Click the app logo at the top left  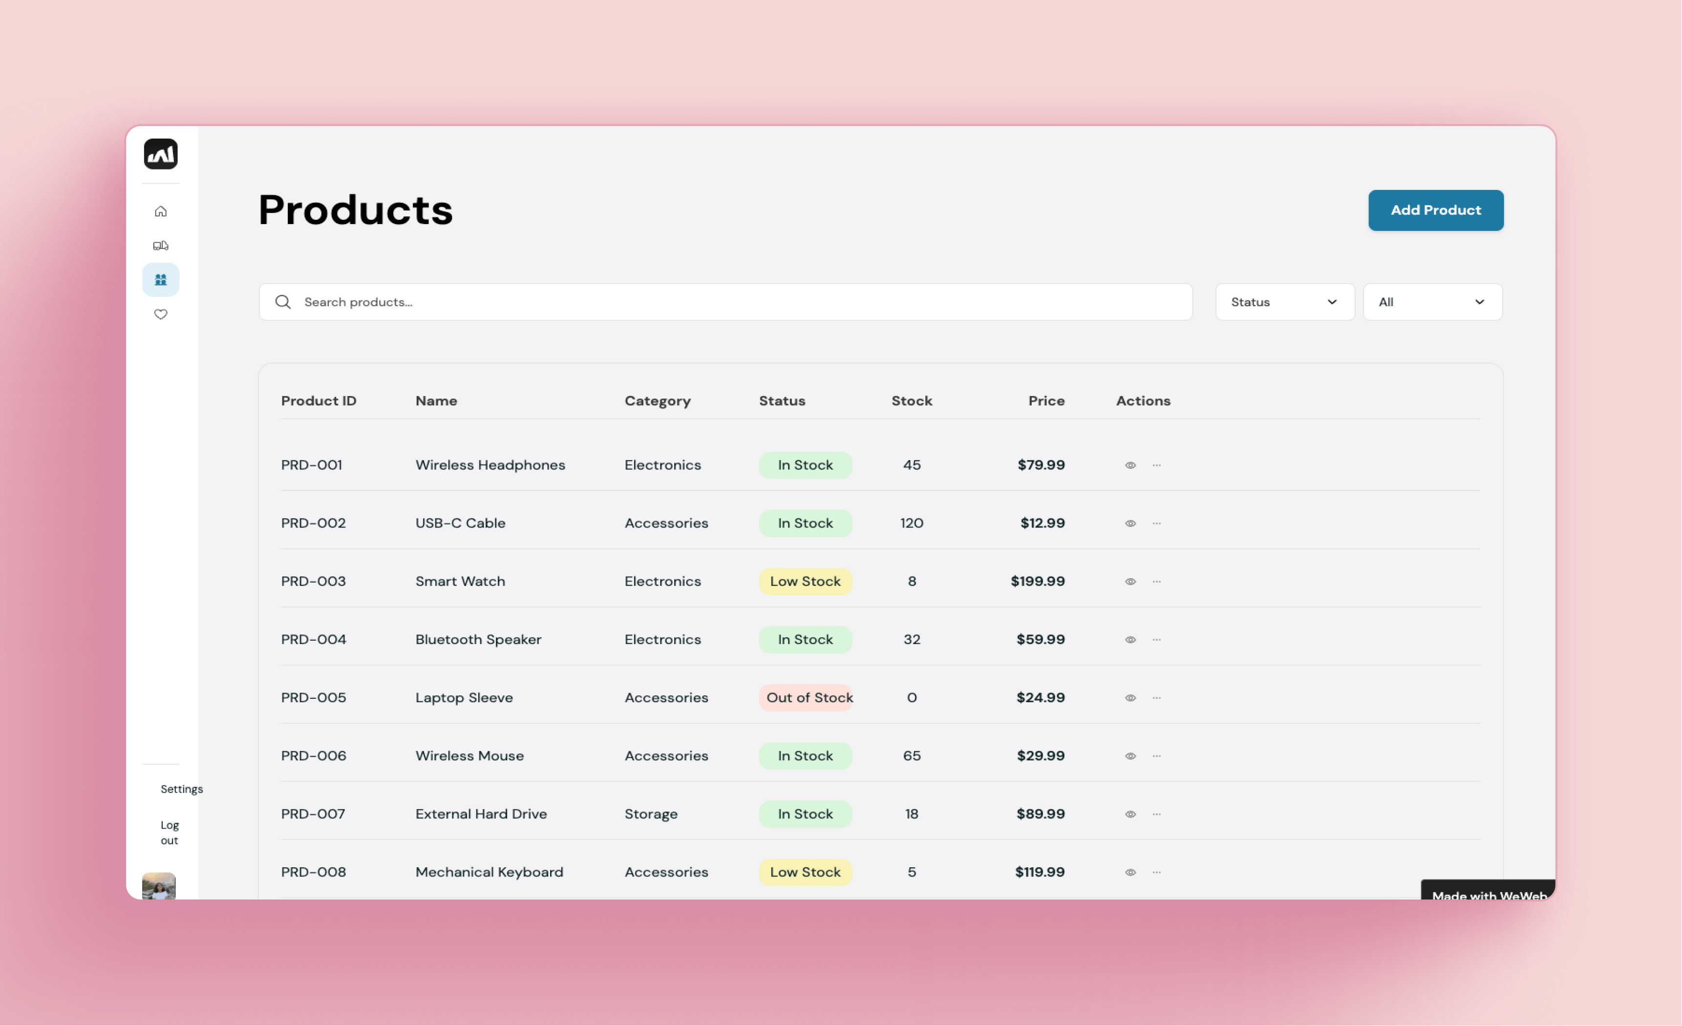[160, 153]
